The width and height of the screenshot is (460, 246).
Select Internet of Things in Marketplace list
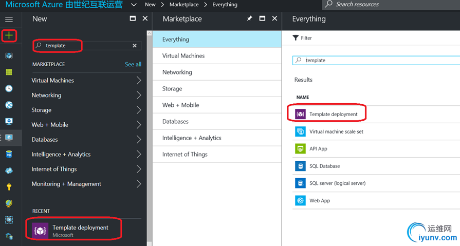coord(217,154)
